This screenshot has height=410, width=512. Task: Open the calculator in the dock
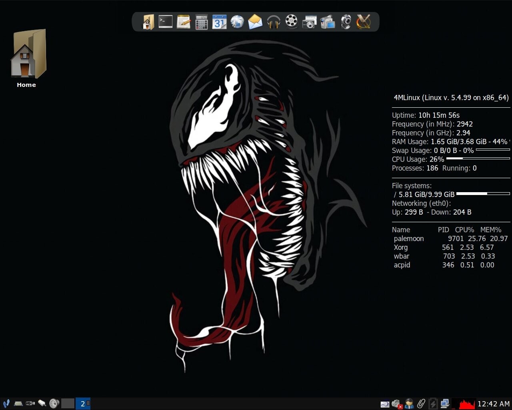(x=201, y=22)
